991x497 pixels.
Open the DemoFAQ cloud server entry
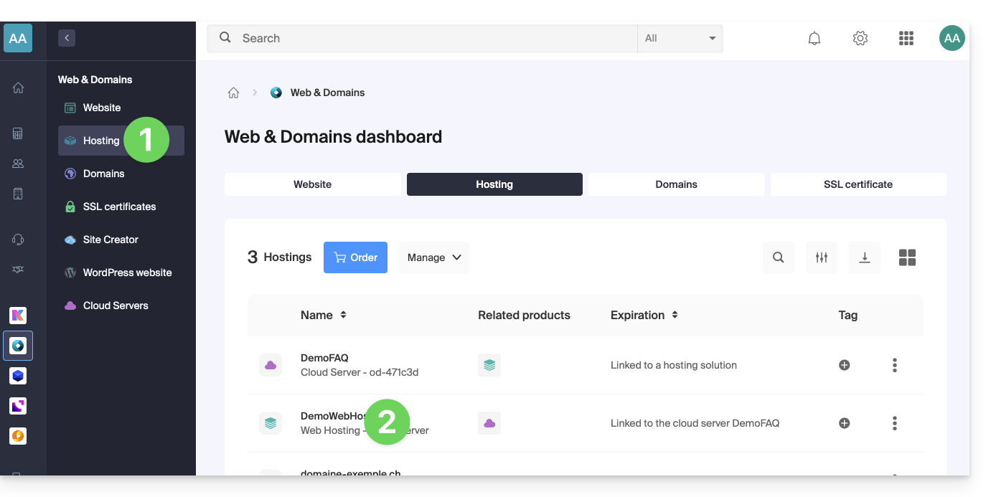[x=324, y=358]
